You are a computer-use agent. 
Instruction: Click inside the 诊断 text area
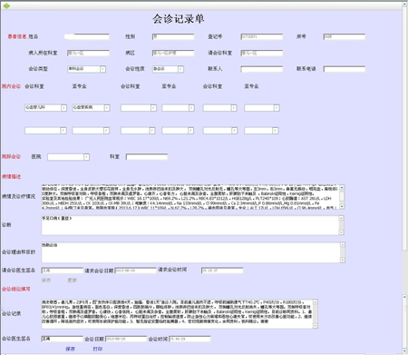coord(190,225)
